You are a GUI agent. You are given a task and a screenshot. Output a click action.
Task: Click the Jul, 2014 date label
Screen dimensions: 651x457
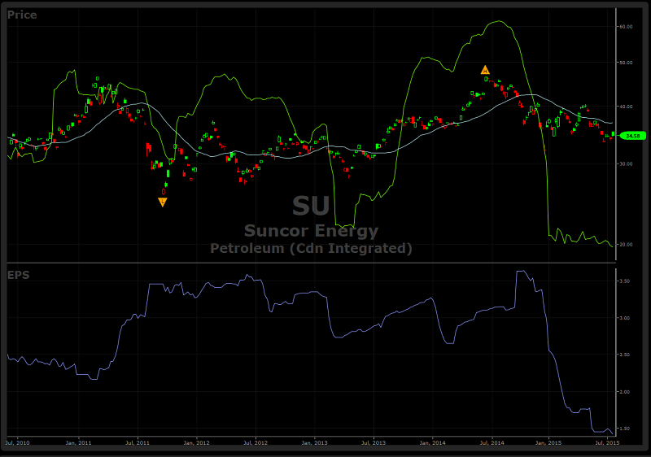pos(492,443)
